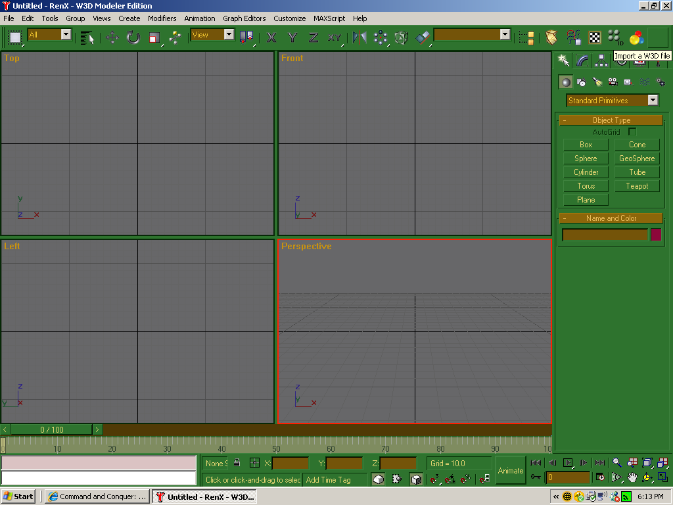Choose the Cameras creation category
The width and height of the screenshot is (673, 505).
point(613,82)
